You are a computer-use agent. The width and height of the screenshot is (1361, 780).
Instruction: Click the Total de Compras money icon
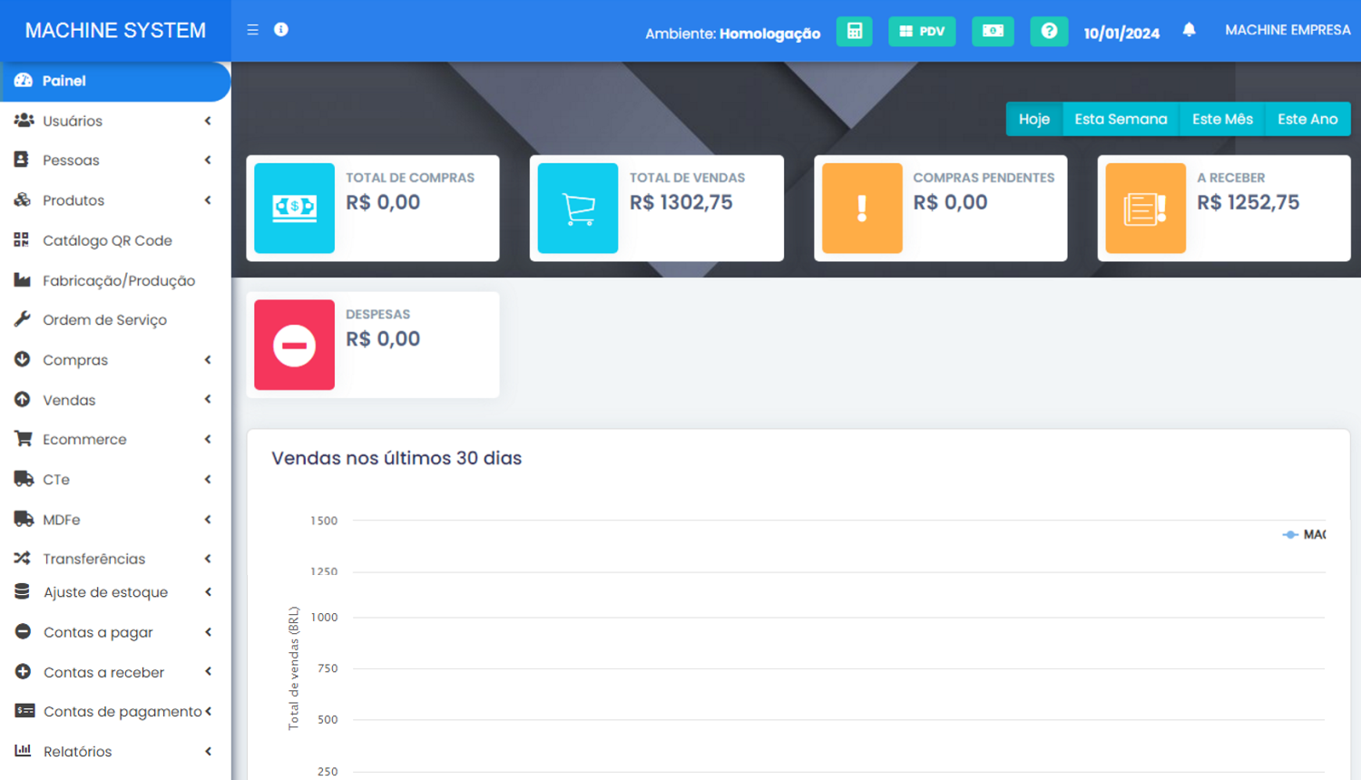tap(294, 208)
